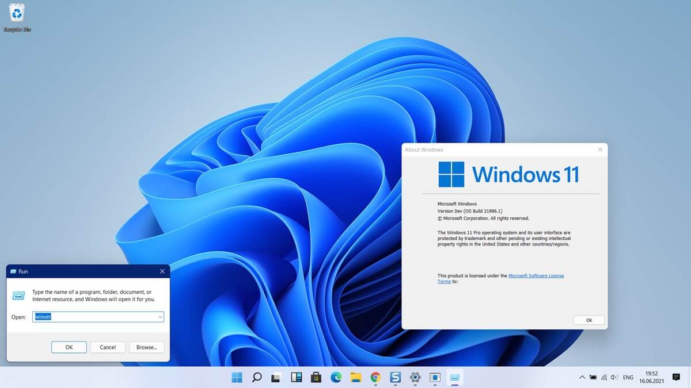691x388 pixels.
Task: Open the Widgets panel icon
Action: pyautogui.click(x=297, y=378)
